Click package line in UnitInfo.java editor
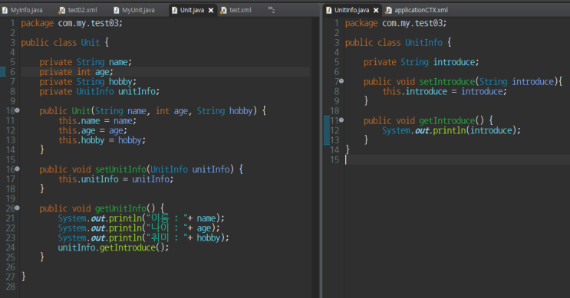 coord(396,23)
